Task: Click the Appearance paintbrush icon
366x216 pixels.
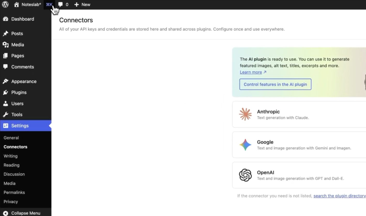Action: pyautogui.click(x=5, y=81)
